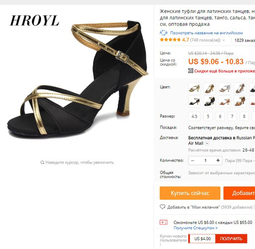
Task: Open the Air Mail shipping method dropdown
Action: (207, 143)
